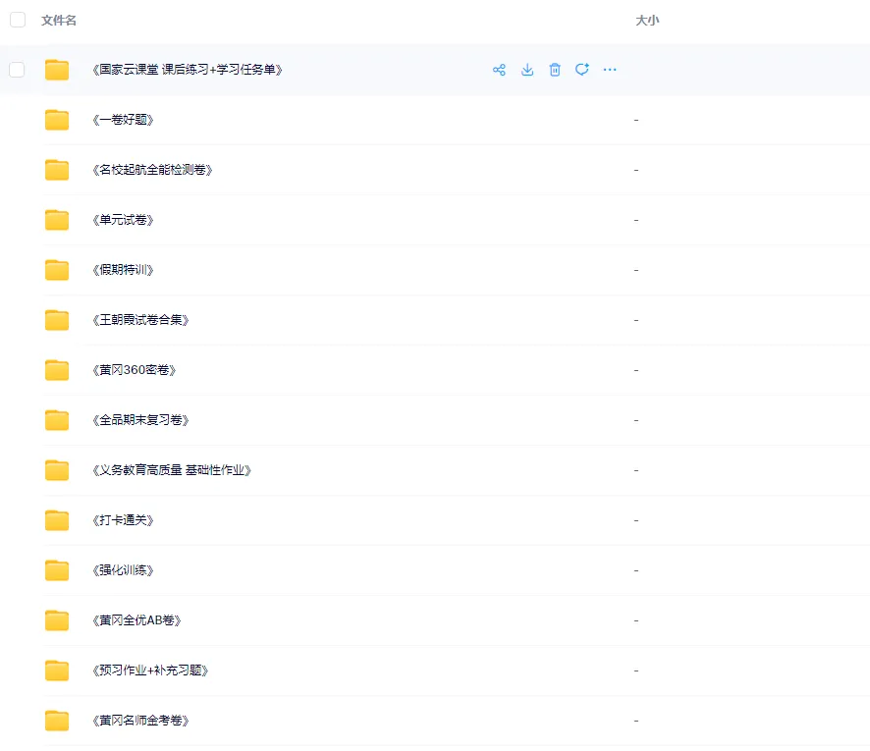Open 《强化训练》 folder name
The height and width of the screenshot is (751, 870).
tap(123, 570)
